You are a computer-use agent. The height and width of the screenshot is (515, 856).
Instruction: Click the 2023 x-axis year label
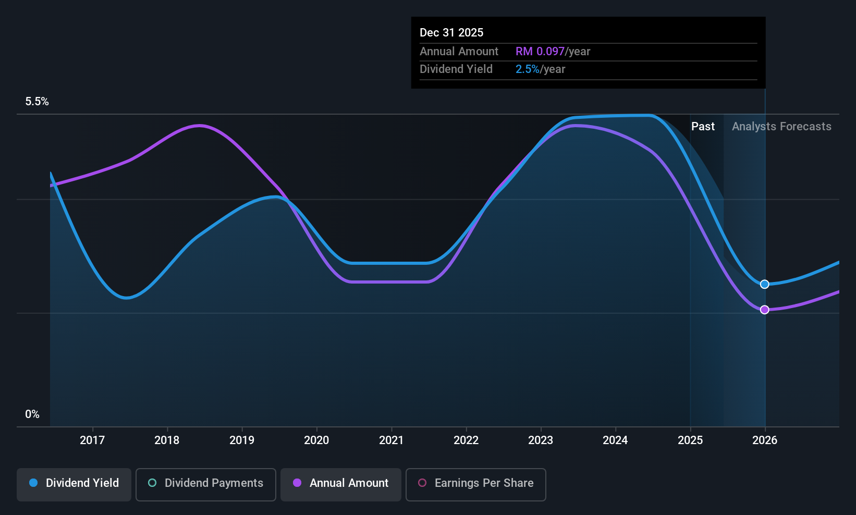(541, 440)
